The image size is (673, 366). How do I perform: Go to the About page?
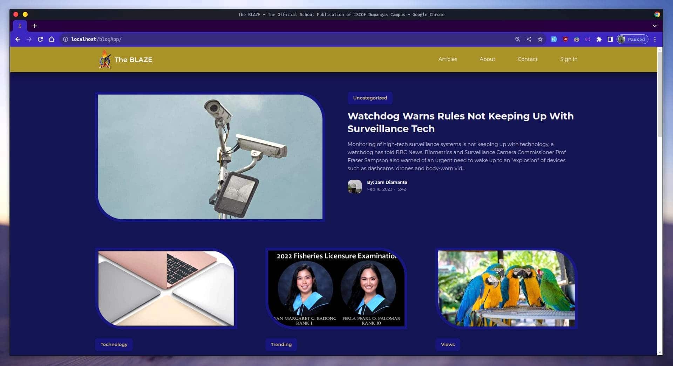click(x=487, y=59)
